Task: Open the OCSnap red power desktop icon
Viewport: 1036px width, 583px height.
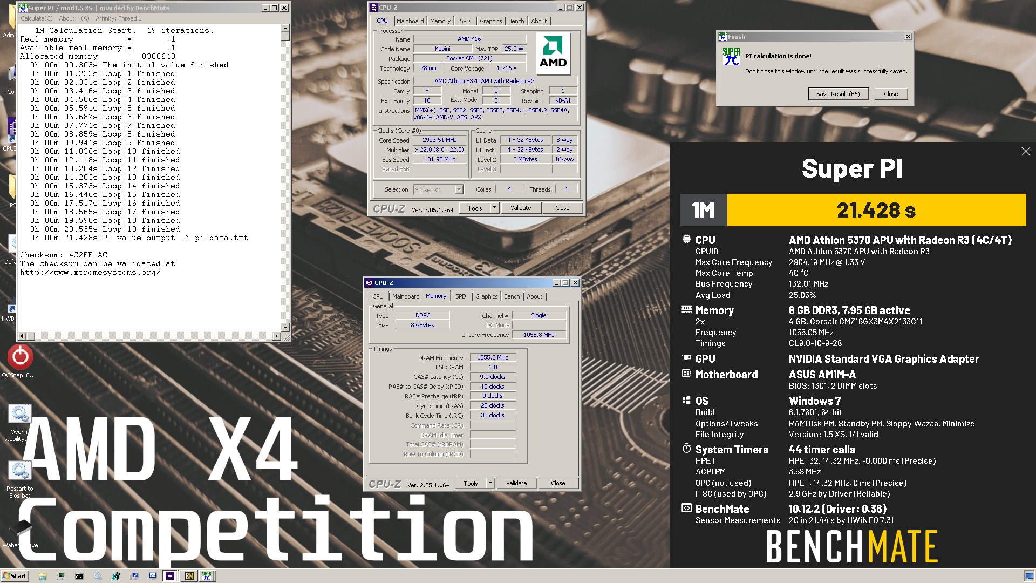Action: coord(20,356)
